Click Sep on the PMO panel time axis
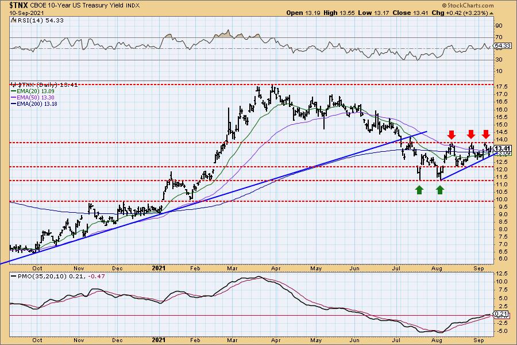The image size is (517, 345). coord(479,340)
